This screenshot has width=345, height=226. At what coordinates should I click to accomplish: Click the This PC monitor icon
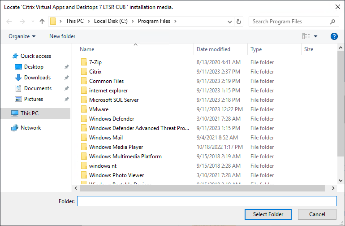pyautogui.click(x=15, y=113)
